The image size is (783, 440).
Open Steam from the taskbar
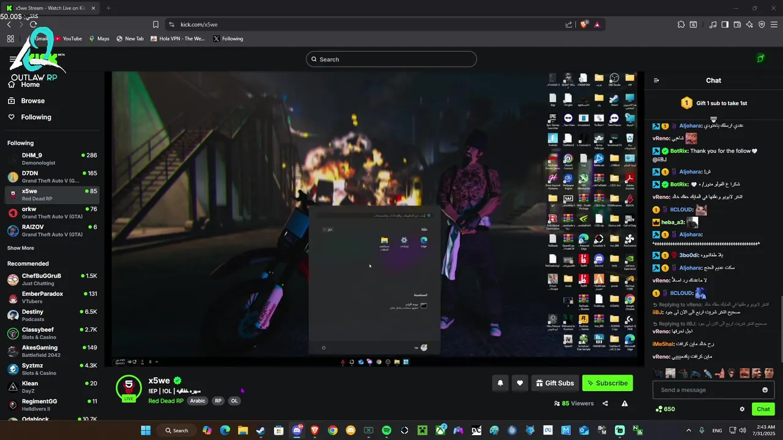pyautogui.click(x=261, y=431)
